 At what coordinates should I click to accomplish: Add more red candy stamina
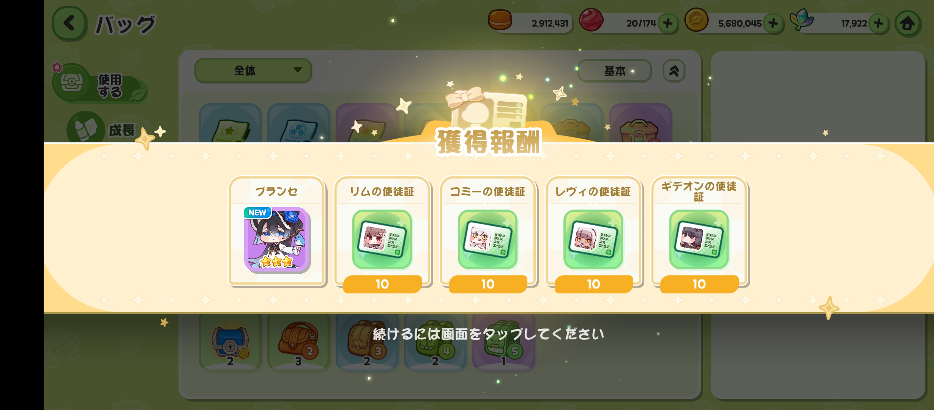coord(668,24)
